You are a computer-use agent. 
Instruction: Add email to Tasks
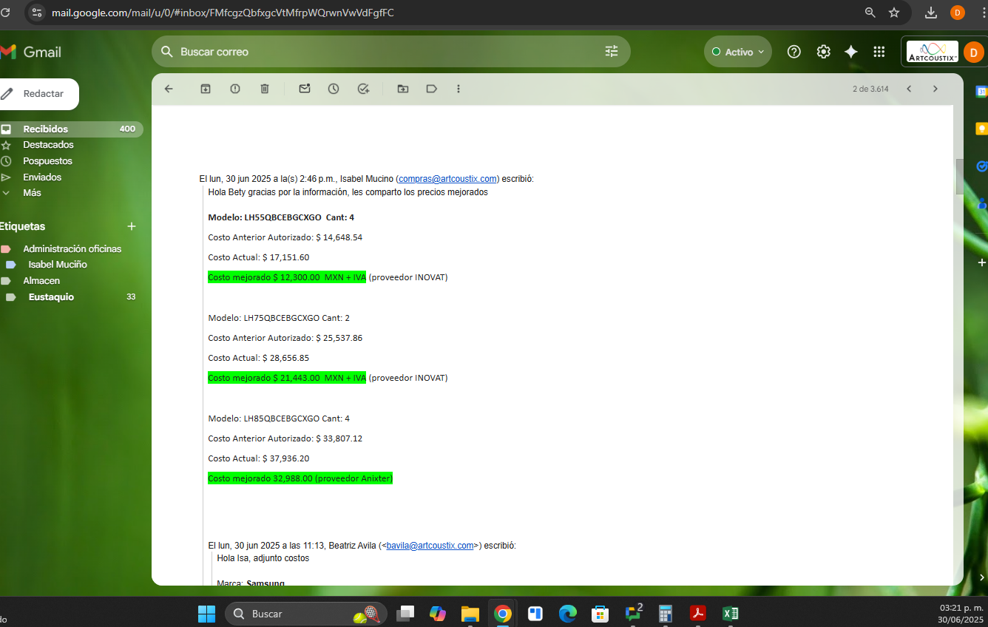pyautogui.click(x=363, y=89)
